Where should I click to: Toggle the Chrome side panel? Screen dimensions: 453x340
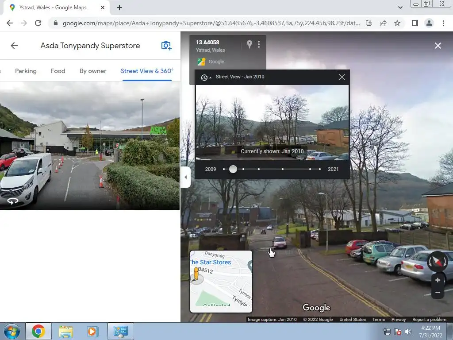(x=415, y=23)
